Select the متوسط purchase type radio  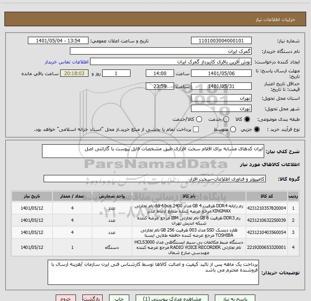pos(233,129)
